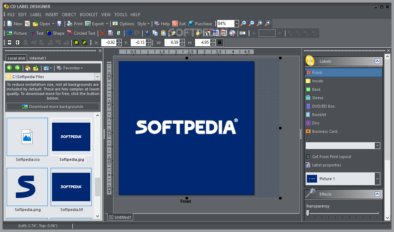Open the OBJECT menu

pyautogui.click(x=69, y=14)
